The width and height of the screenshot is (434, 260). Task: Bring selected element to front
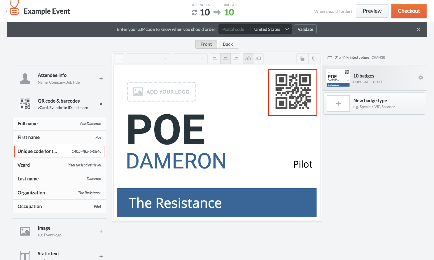pyautogui.click(x=302, y=59)
